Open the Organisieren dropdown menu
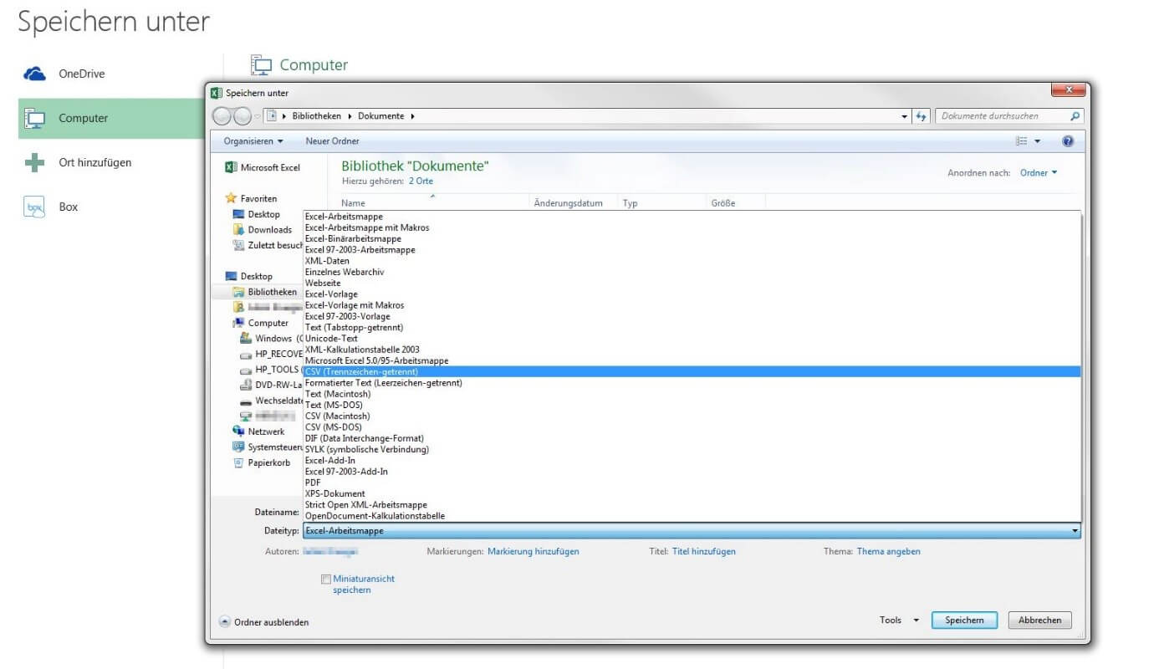The image size is (1159, 669). coord(253,141)
